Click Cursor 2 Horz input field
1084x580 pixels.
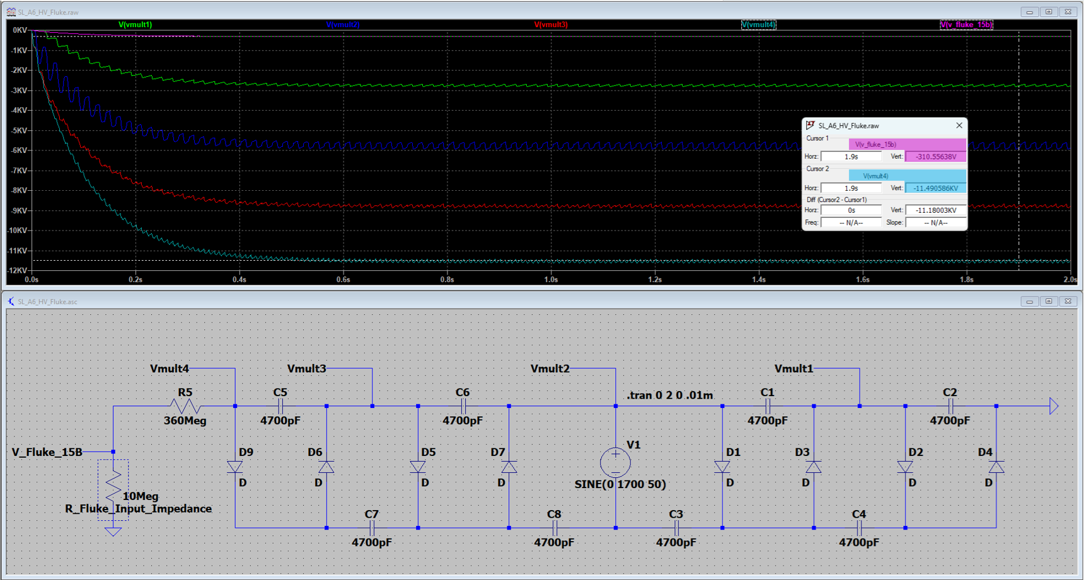851,188
